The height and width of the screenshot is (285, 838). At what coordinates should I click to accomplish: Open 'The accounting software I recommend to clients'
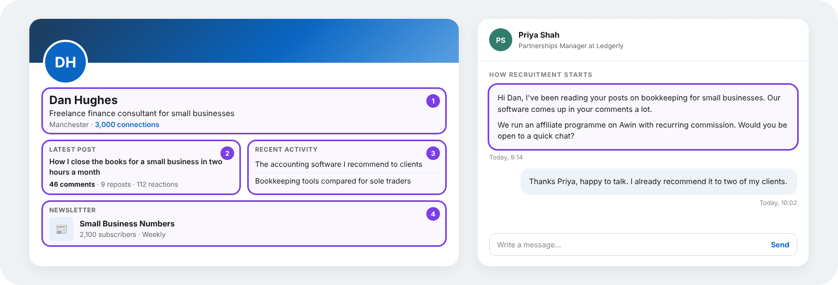338,164
